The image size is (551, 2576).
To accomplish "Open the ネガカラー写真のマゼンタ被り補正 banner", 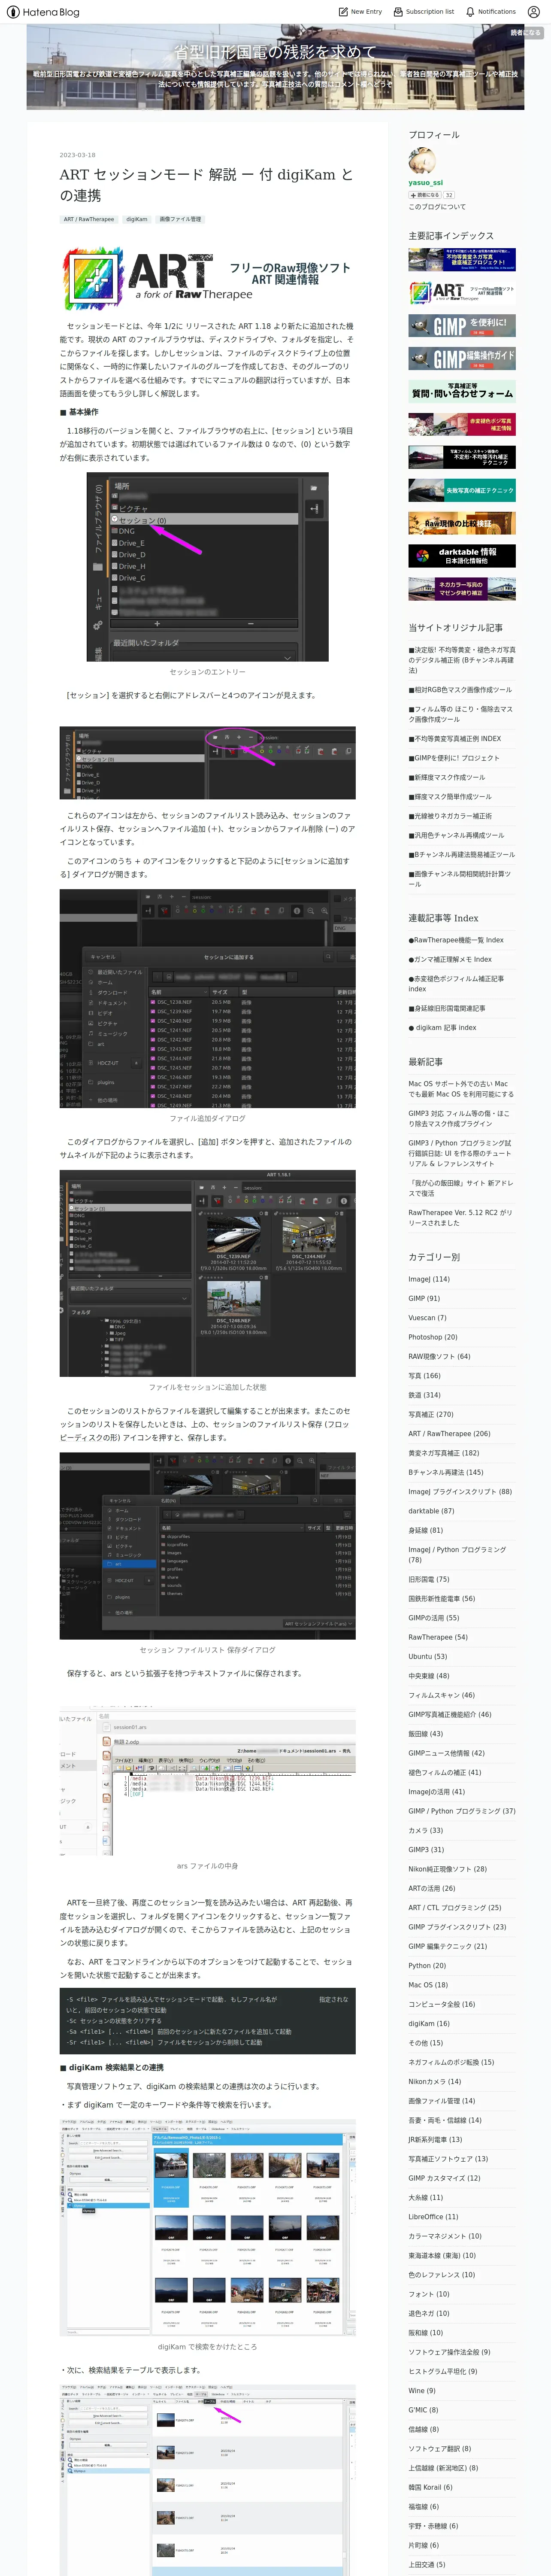I will [x=462, y=588].
